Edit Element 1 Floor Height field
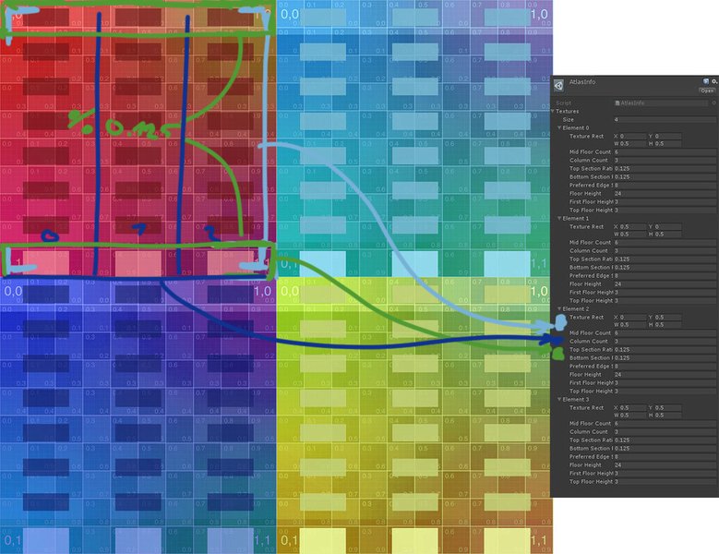Viewport: 719px width, 554px height. click(665, 283)
